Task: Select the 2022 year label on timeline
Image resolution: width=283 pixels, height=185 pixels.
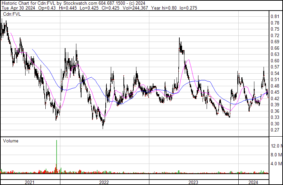Action: point(104,182)
